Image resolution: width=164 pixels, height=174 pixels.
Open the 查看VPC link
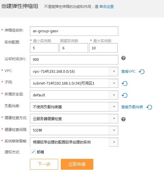[x=128, y=71]
